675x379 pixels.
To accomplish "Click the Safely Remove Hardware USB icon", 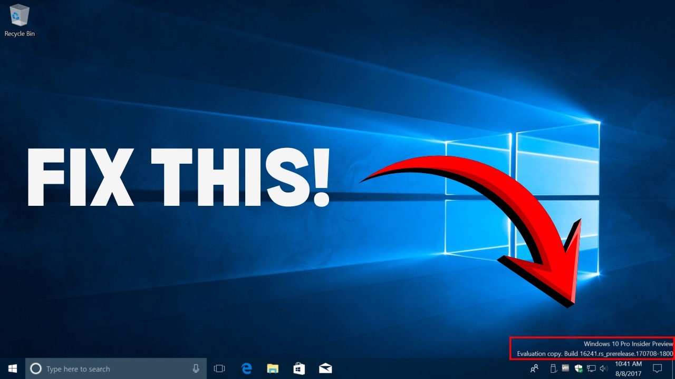I will 554,368.
